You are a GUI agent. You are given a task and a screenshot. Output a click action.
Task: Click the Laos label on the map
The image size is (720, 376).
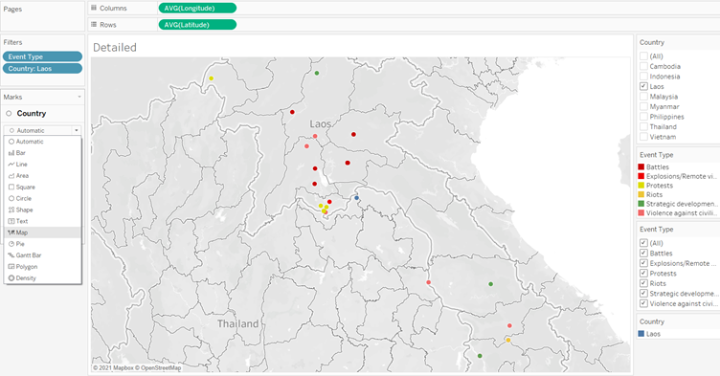point(320,124)
